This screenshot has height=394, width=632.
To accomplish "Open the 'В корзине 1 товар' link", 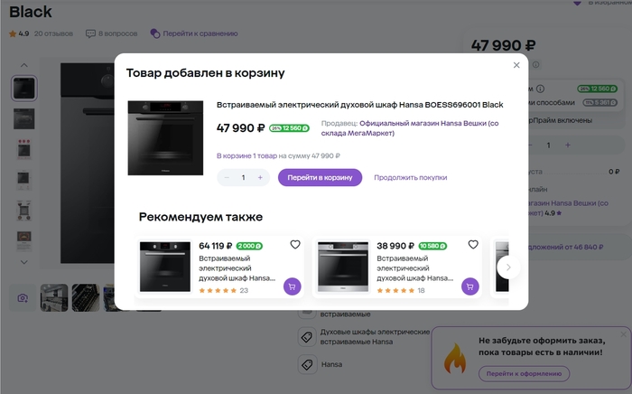I will [x=246, y=155].
